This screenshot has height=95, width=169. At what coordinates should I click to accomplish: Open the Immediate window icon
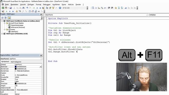[x=33, y=11]
